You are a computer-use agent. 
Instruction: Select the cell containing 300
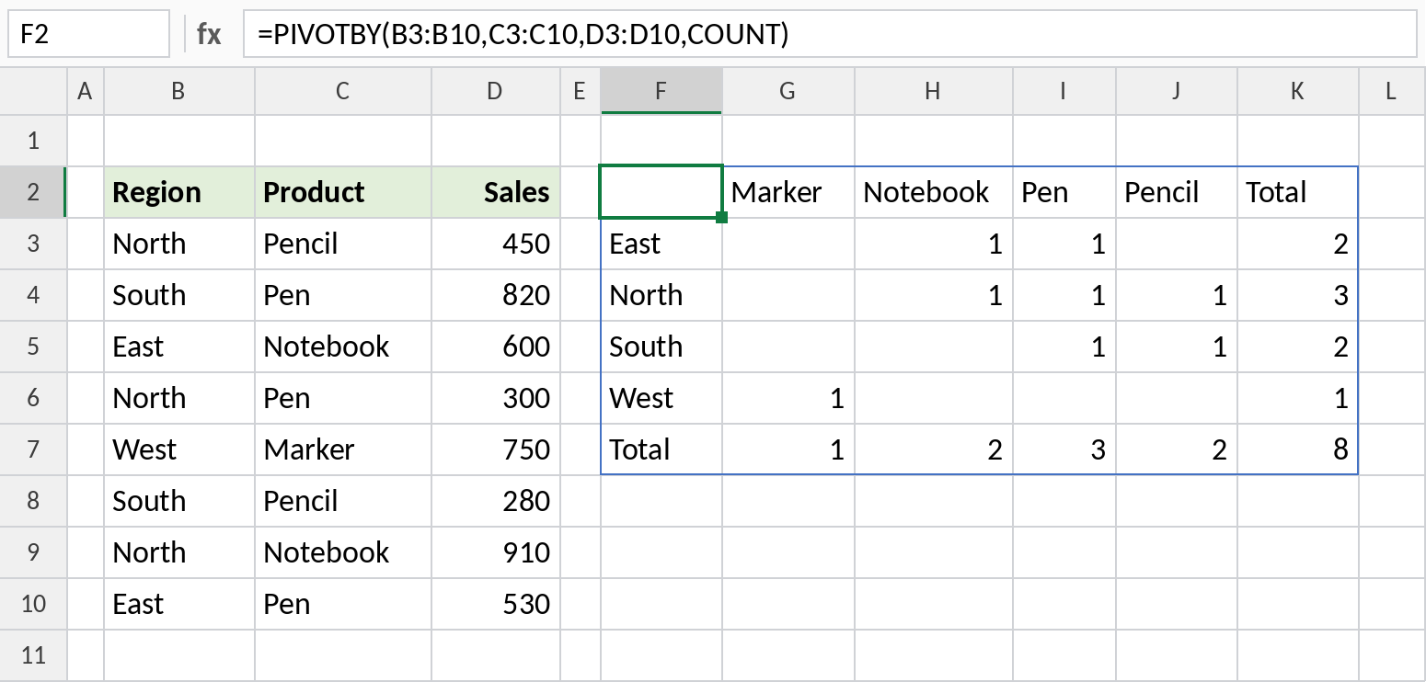tap(496, 398)
